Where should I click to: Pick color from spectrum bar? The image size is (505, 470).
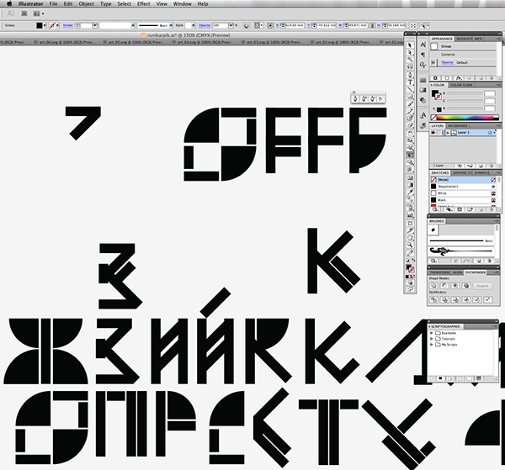(x=467, y=118)
